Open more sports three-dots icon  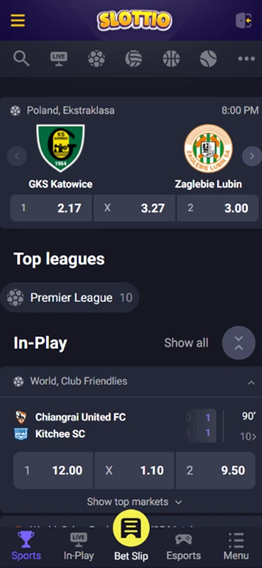tap(246, 59)
